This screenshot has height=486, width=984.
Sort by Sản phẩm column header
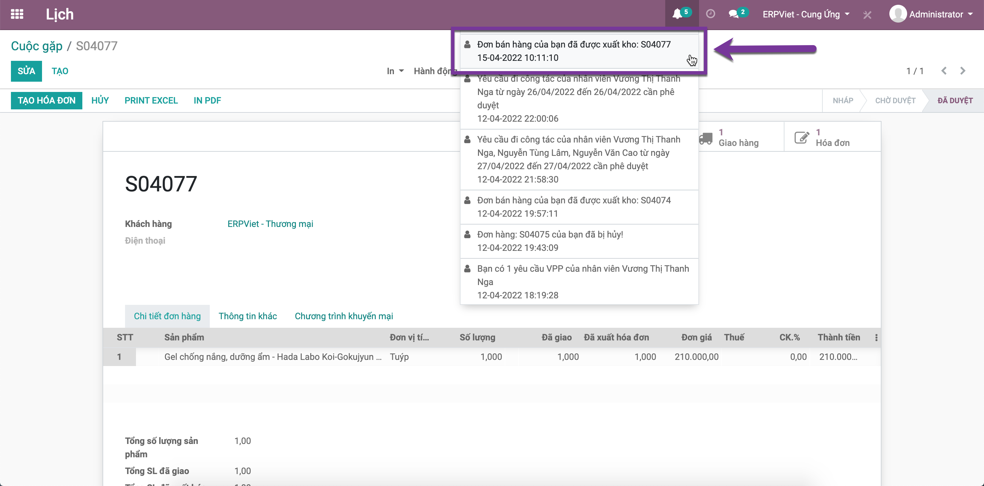(x=184, y=337)
